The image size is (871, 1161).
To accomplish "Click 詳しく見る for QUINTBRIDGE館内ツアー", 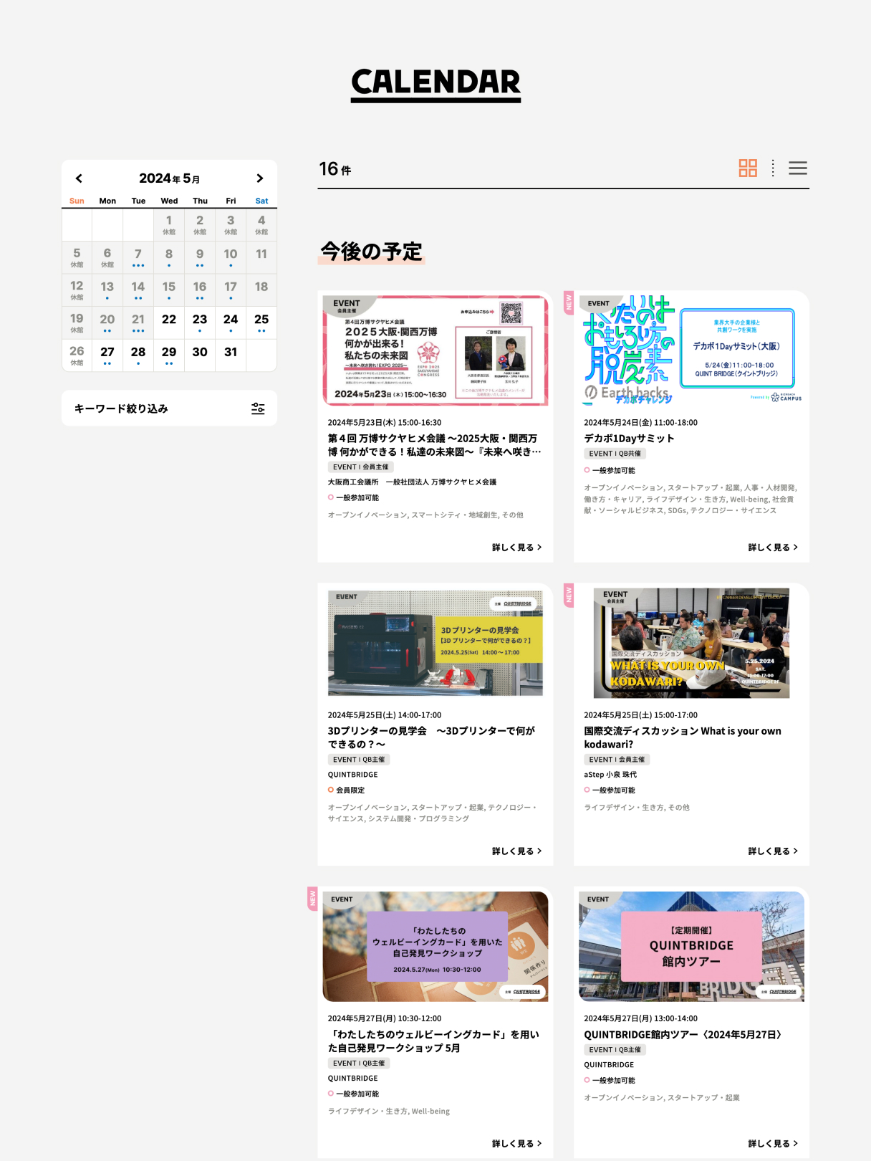I will [772, 1144].
